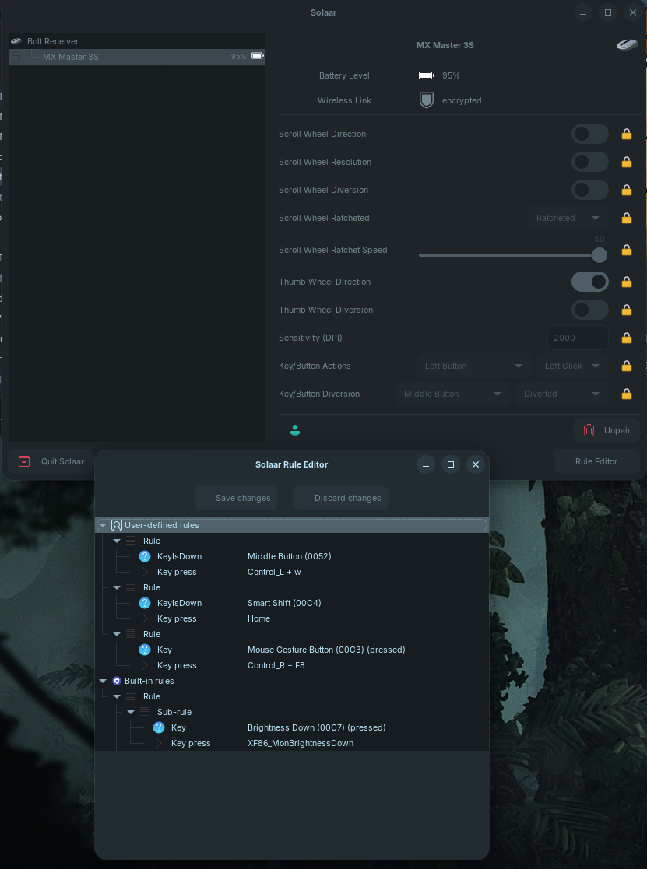Collapse the Rule containing Smart Shift (00C4)

point(117,587)
